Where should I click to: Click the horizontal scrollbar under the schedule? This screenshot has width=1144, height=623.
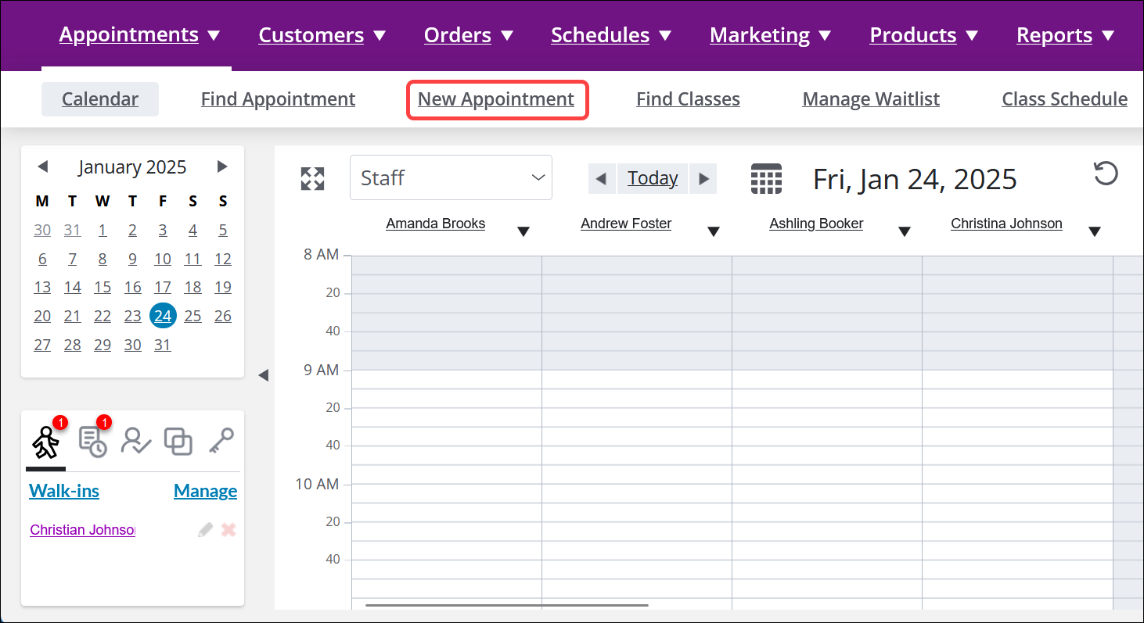[507, 605]
